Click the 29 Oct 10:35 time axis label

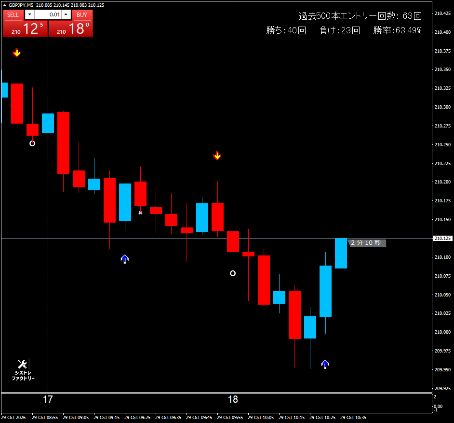tap(353, 418)
